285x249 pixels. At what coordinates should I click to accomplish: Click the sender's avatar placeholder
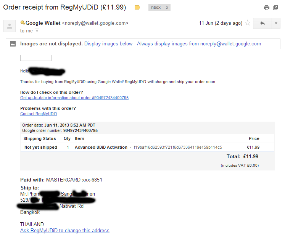click(x=10, y=26)
